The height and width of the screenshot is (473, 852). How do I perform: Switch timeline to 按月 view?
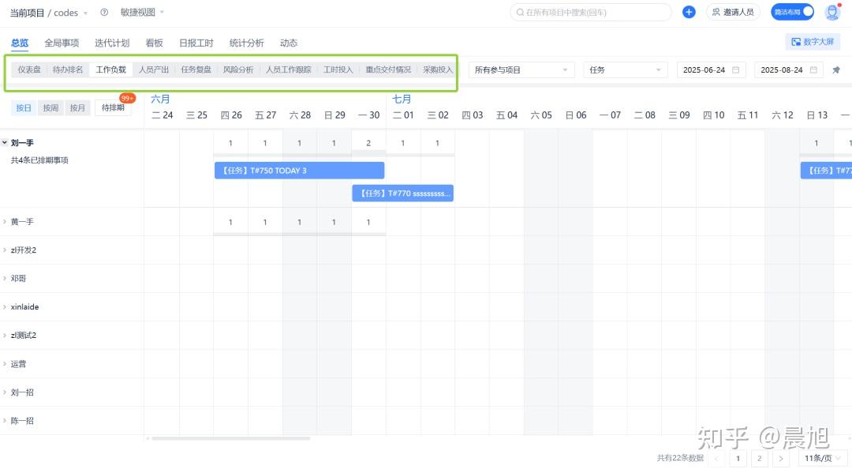click(77, 108)
